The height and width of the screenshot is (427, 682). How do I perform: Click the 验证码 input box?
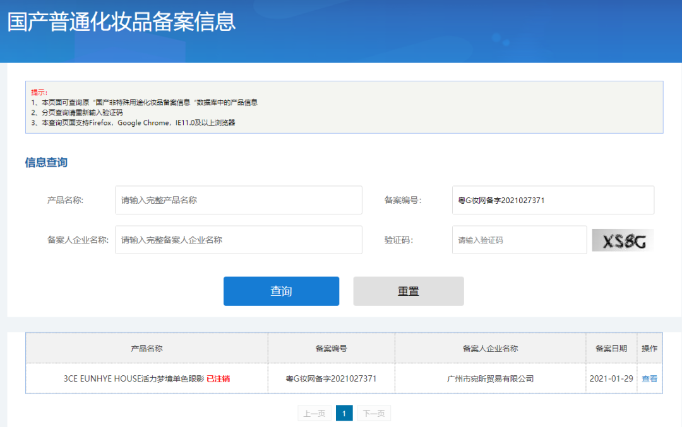click(519, 240)
